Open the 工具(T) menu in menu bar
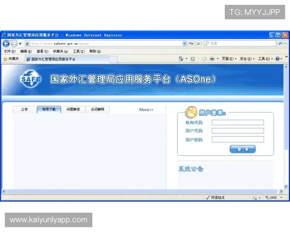 (x=79, y=51)
